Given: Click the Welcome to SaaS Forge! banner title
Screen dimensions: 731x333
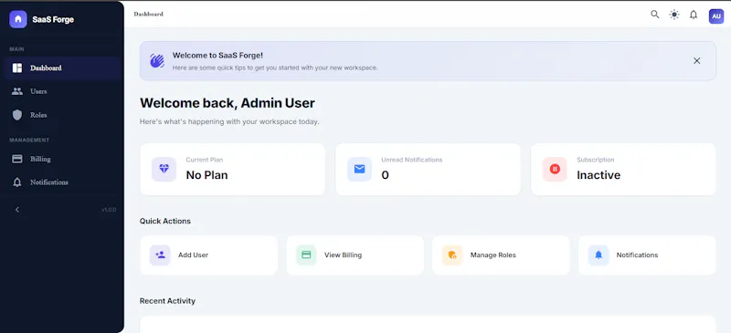Looking at the screenshot, I should click(x=217, y=55).
